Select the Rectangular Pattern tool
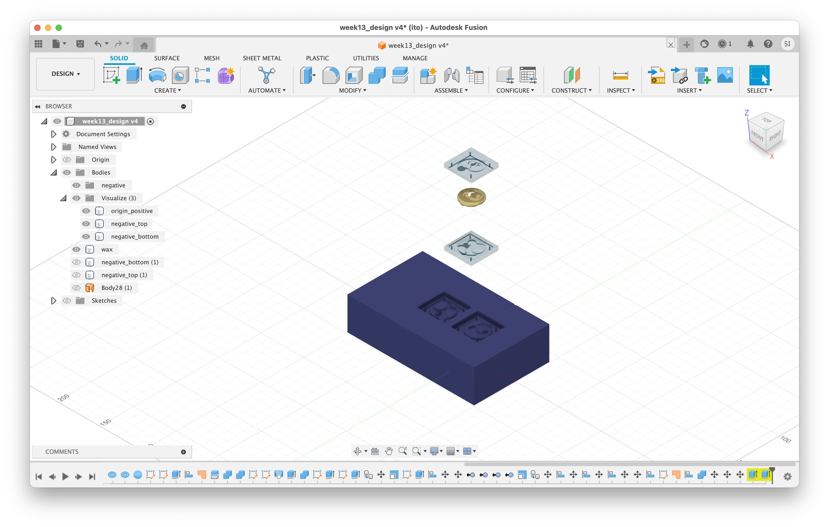This screenshot has height=527, width=829. [x=202, y=75]
